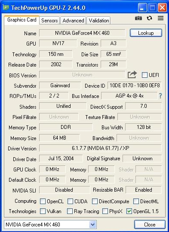Click the Release Date field 2002

tap(56, 64)
